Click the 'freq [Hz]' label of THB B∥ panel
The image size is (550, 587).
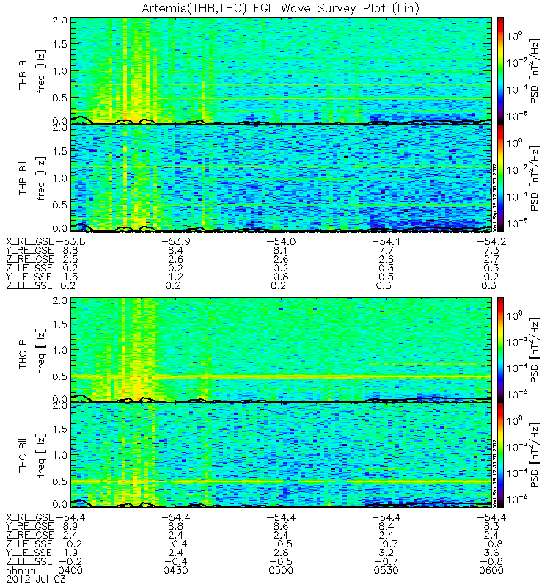(41, 178)
